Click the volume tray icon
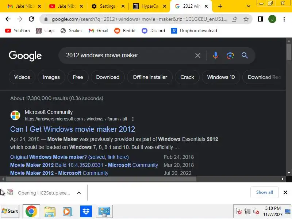 (256, 212)
